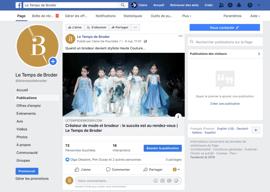Viewport: 270px width, 192px height.
Task: Click the globe audience icon
Action: pyautogui.click(x=145, y=41)
